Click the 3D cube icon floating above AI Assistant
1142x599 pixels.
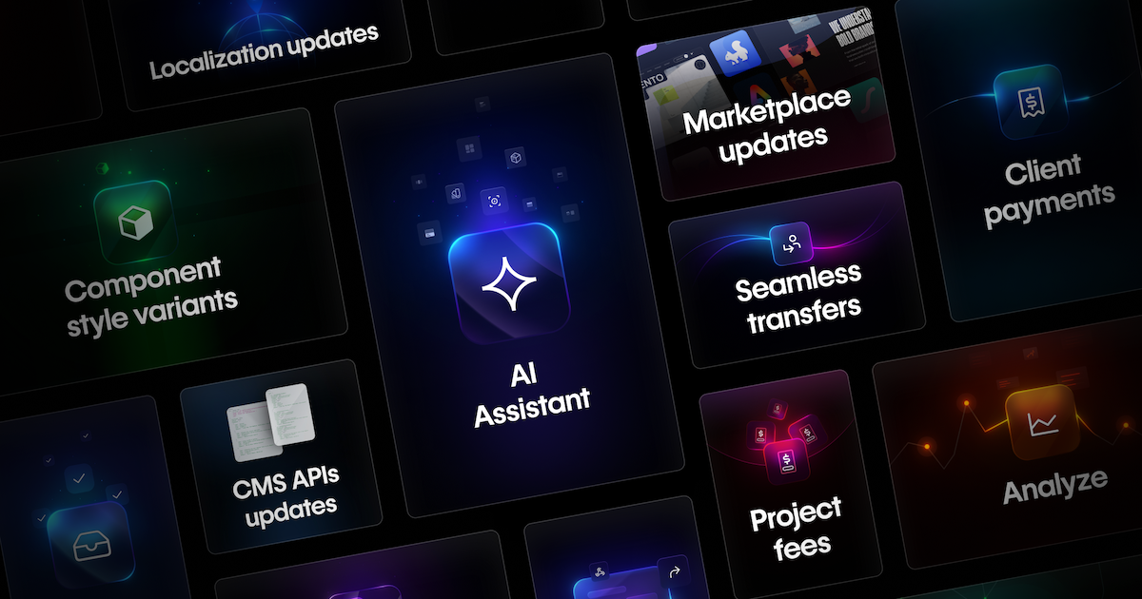pyautogui.click(x=516, y=158)
